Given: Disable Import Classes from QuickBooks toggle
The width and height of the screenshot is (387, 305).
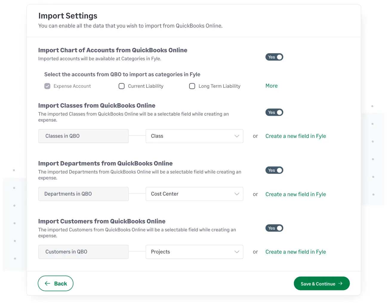Looking at the screenshot, I should point(274,113).
